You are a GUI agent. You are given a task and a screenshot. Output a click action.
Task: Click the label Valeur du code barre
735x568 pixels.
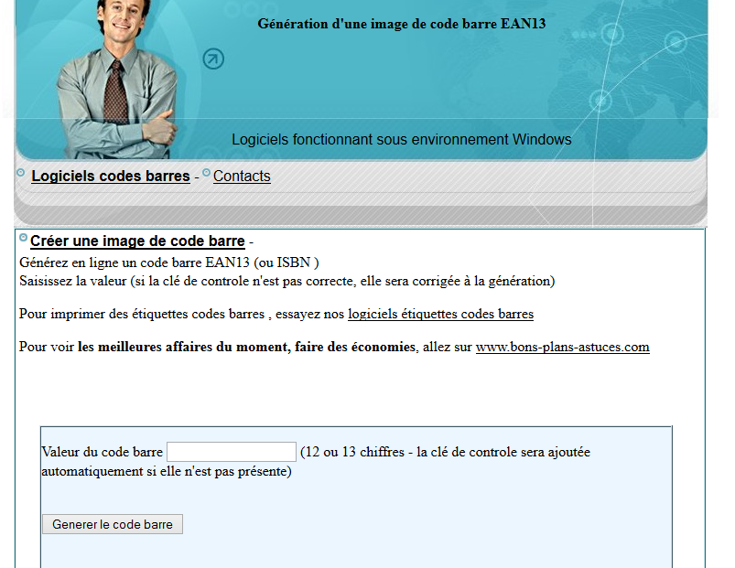coord(103,453)
